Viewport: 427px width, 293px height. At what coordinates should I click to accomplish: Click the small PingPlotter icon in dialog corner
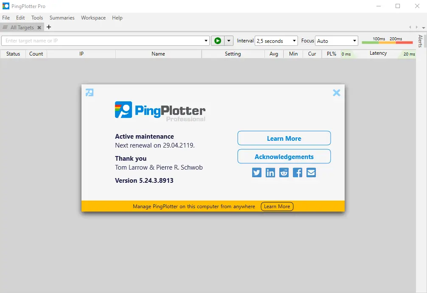pyautogui.click(x=89, y=92)
